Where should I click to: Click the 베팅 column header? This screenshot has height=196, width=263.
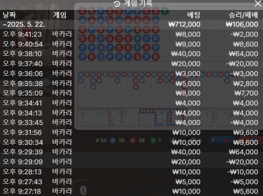tap(194, 15)
